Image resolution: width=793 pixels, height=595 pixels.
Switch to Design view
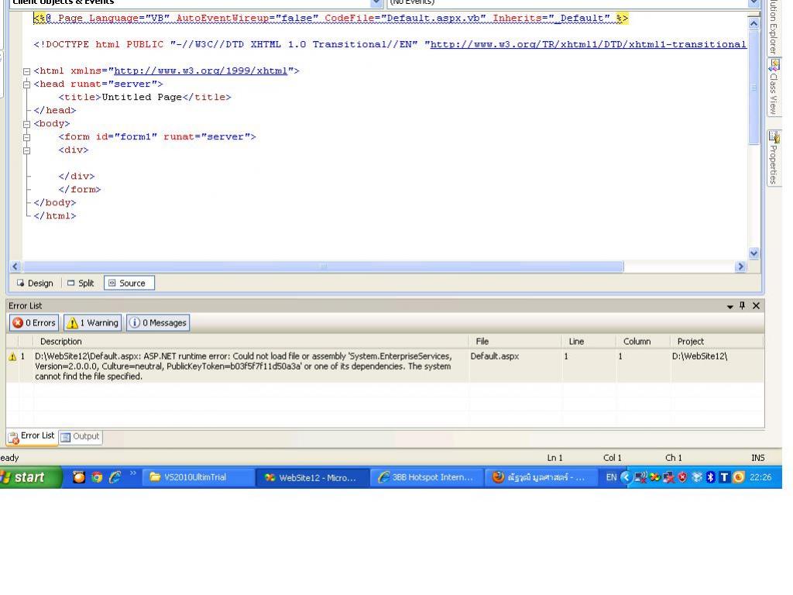[x=34, y=284]
